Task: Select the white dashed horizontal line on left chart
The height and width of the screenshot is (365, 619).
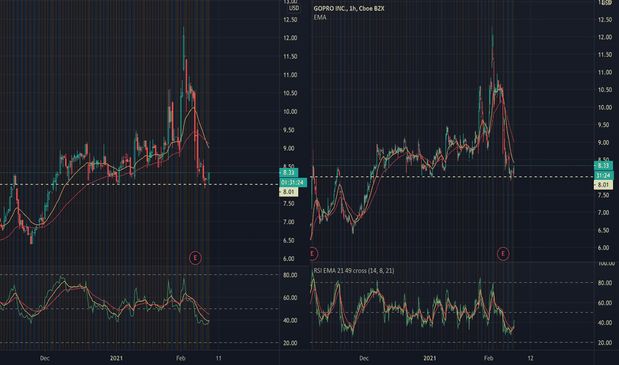Action: (139, 184)
